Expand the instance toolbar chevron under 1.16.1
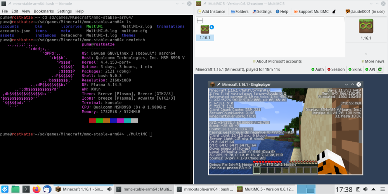 366,54
